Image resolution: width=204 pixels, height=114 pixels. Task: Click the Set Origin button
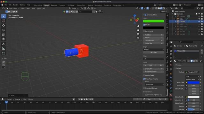(x=154, y=53)
